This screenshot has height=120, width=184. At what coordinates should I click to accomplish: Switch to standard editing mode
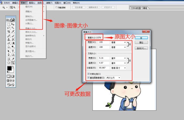(x=8, y=76)
